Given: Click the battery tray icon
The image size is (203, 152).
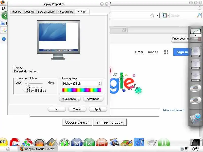Looking at the screenshot, I should click(x=187, y=149).
